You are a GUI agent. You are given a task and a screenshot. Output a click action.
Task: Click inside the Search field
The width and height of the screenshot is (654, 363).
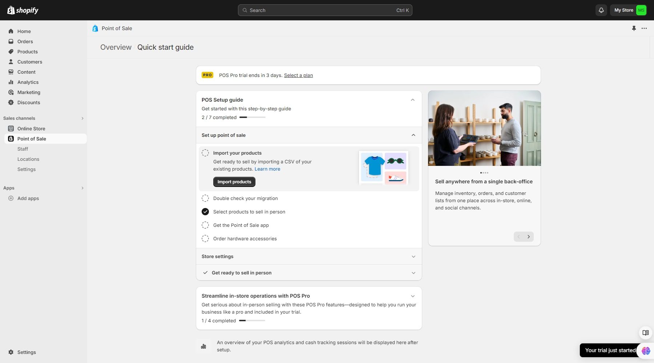point(324,10)
